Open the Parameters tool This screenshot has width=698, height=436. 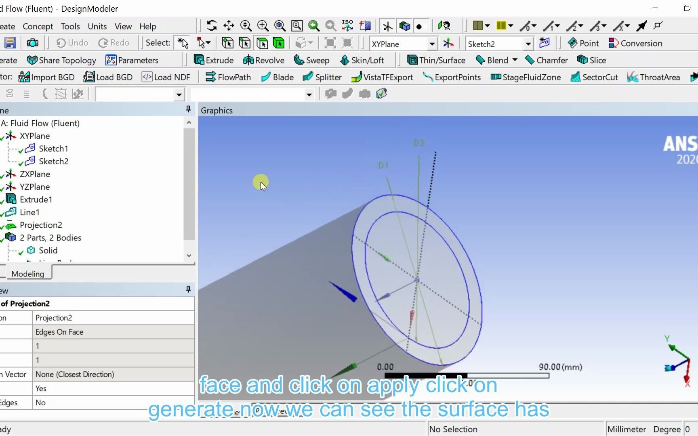pos(132,60)
